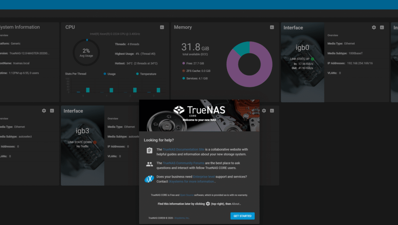Click the TrueNAS-12.0-MASTER version text
The height and width of the screenshot is (225, 398).
[30, 53]
